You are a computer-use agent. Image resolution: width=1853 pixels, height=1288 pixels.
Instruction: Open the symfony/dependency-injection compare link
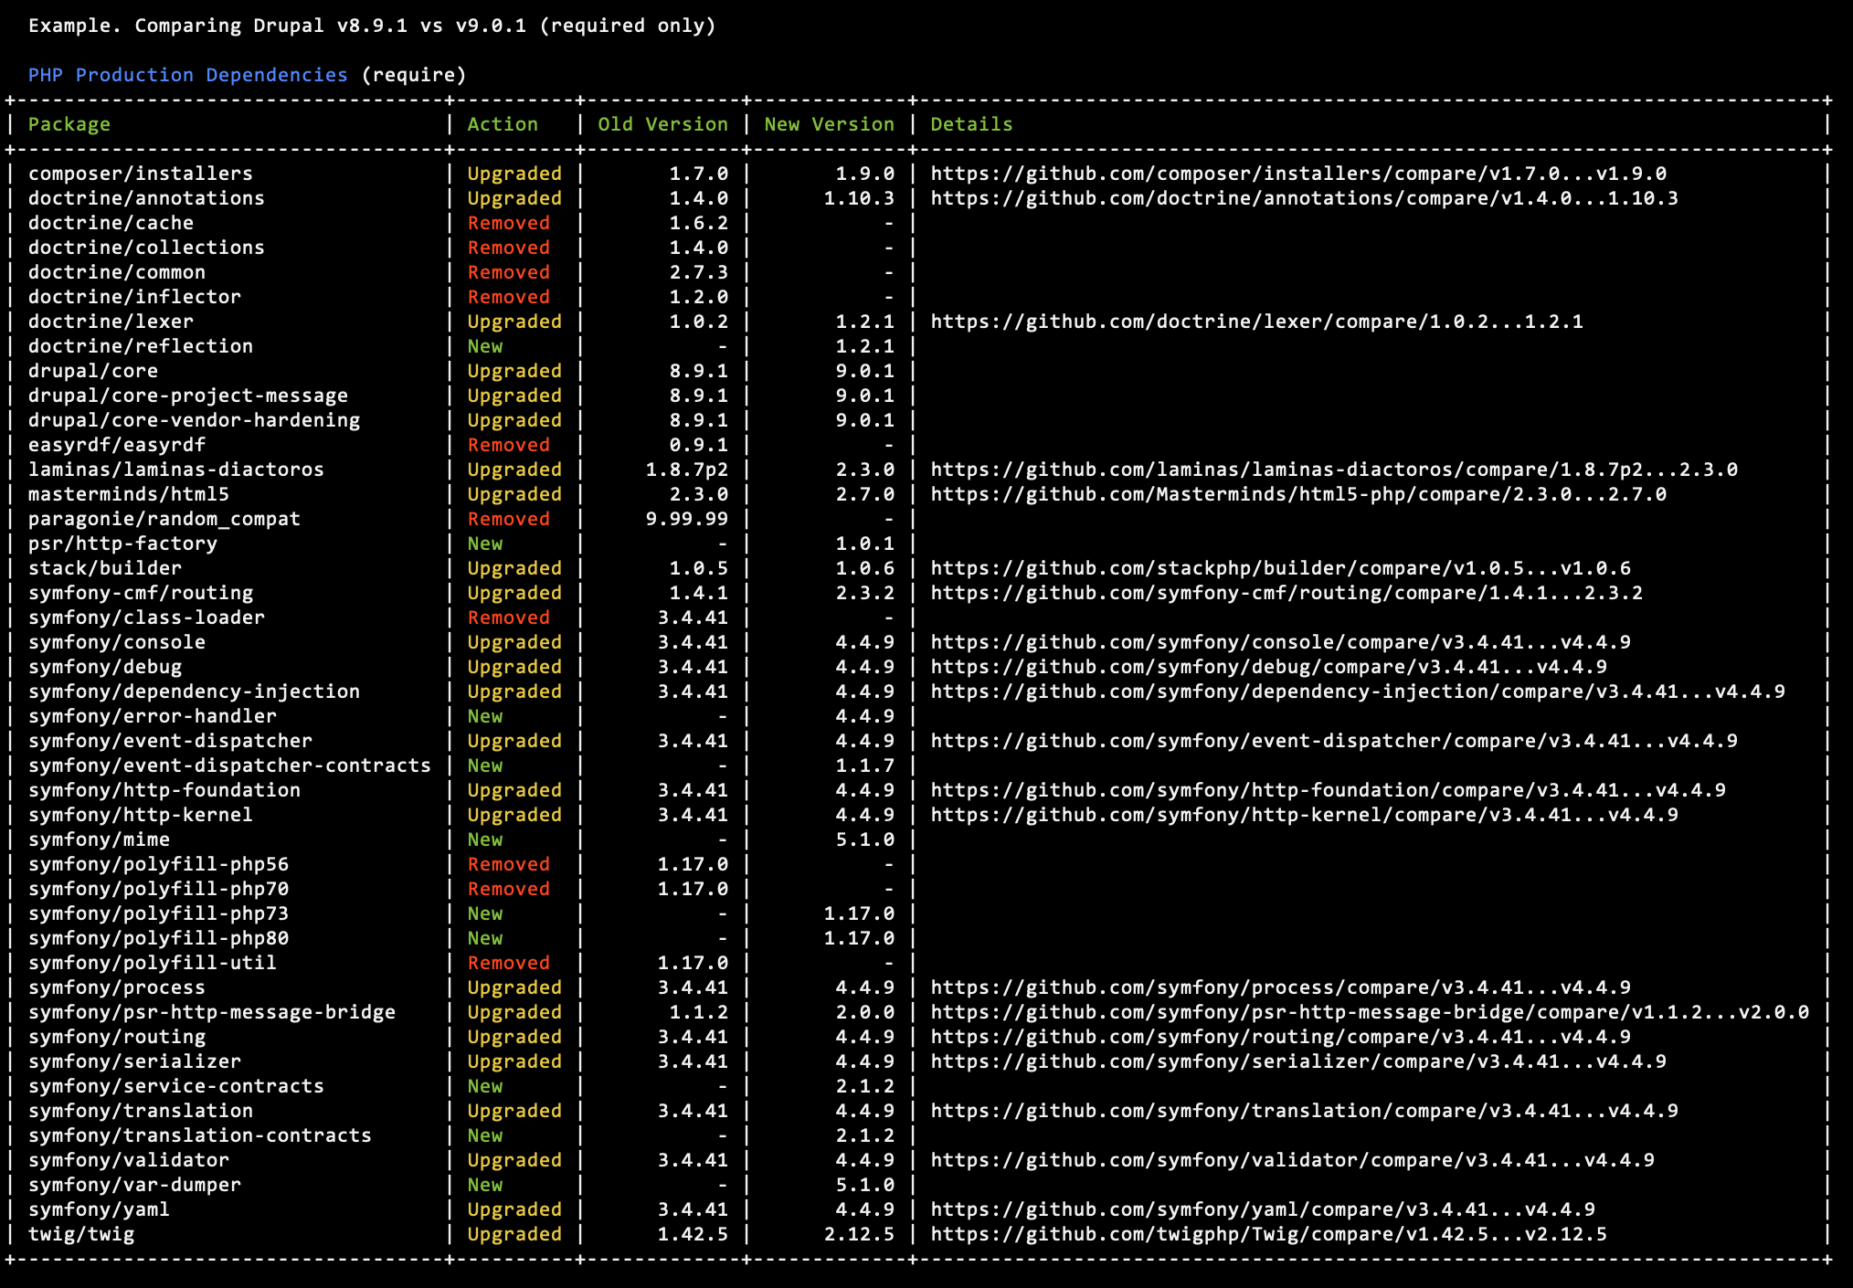pos(1358,692)
